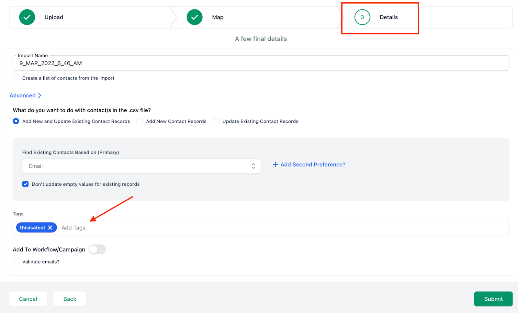Enable the Validate emails checkbox
Viewport: 518px width, 313px height.
16,262
